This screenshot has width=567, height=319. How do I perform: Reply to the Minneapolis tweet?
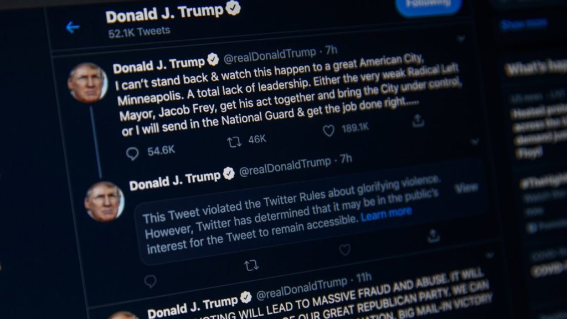coord(132,154)
